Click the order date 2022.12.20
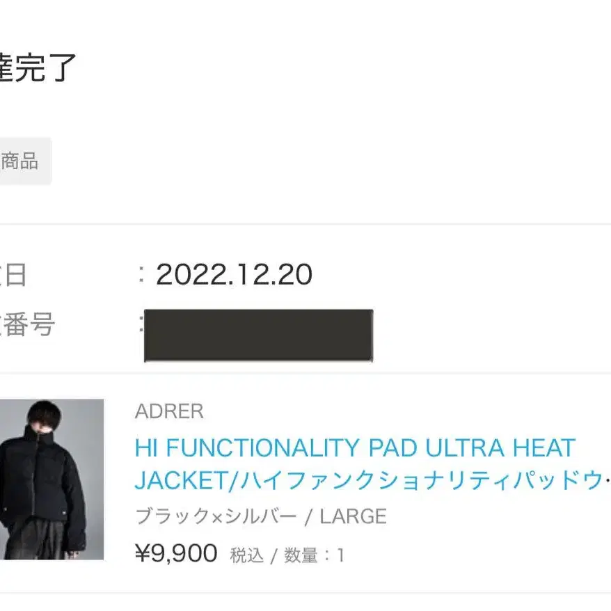This screenshot has width=611, height=611. [235, 274]
